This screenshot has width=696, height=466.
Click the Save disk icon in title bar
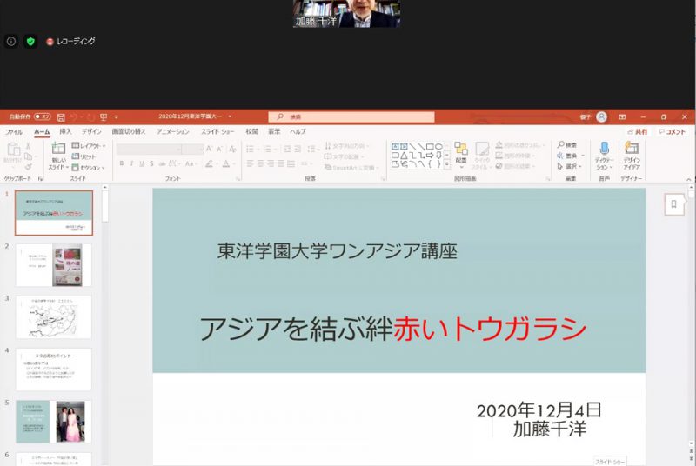click(x=61, y=117)
